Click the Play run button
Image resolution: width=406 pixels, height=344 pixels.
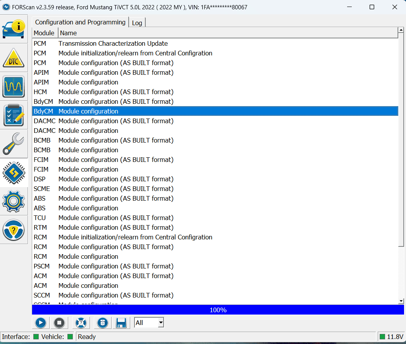coord(41,323)
